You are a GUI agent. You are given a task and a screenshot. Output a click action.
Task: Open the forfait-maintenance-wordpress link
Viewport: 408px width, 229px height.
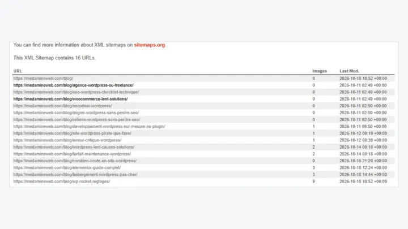click(72, 154)
